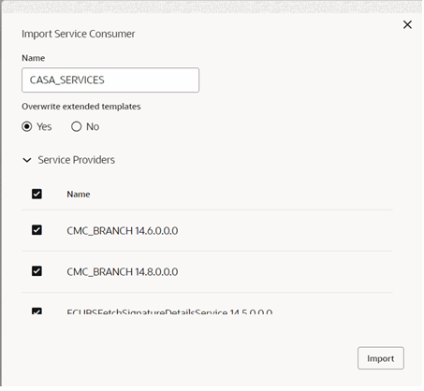Click the Name label above the input
This screenshot has height=391, width=424.
click(x=34, y=58)
